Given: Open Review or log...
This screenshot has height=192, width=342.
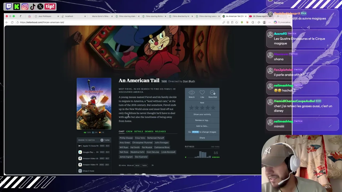Looking at the screenshot, I should coord(202,120).
